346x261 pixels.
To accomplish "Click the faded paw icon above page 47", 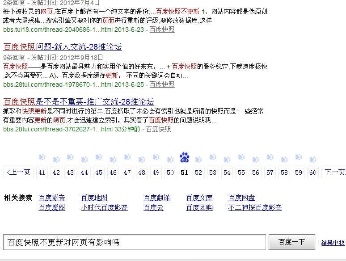I will click(127, 157).
